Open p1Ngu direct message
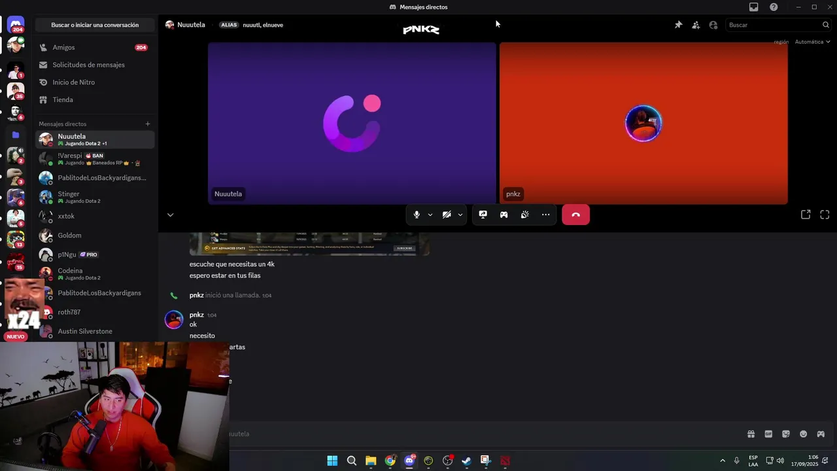The image size is (837, 471). pos(95,254)
